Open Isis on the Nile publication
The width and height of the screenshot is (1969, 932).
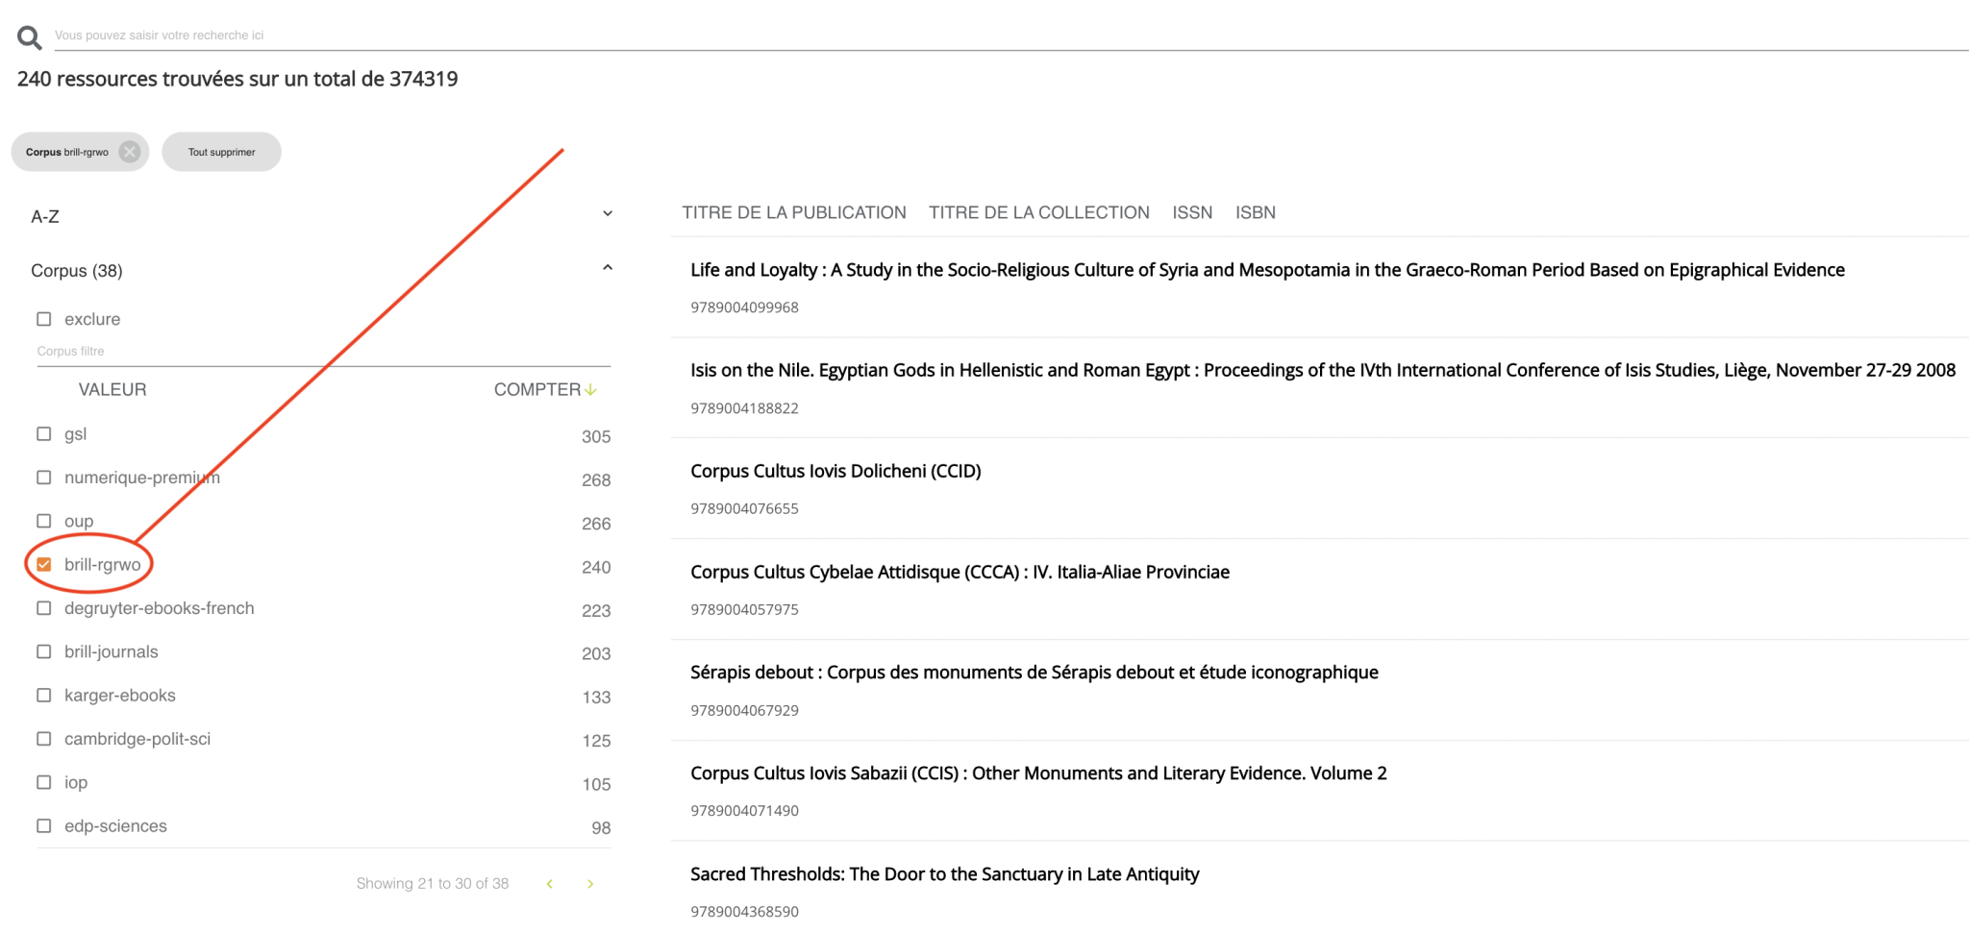(x=1323, y=370)
